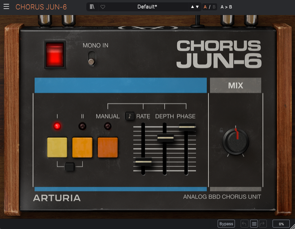Activate chorus mode II orange button
The image size is (295, 229).
83,147
